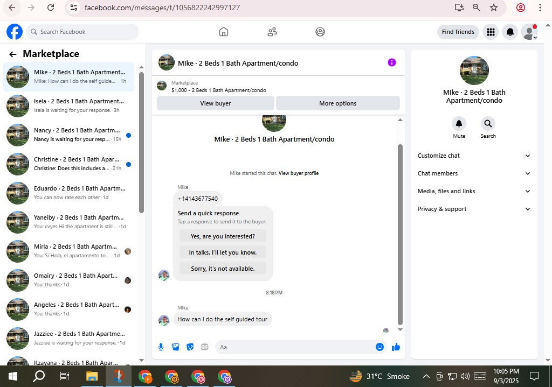Open Jazziee's conversation
552x387 pixels.
(68, 339)
